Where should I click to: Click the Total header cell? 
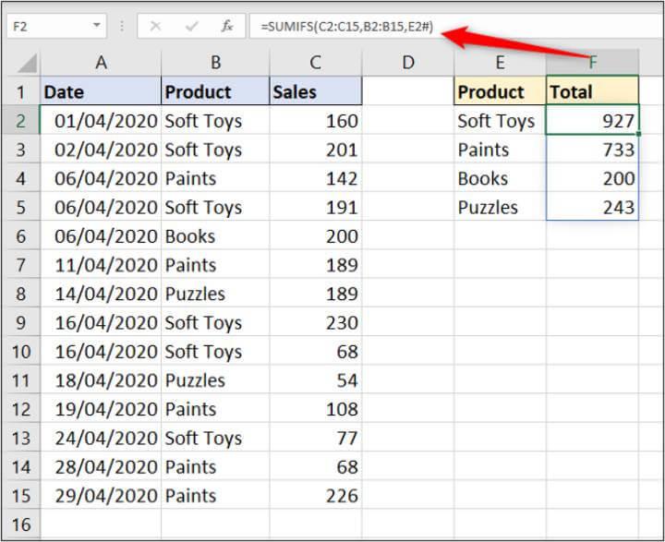[x=592, y=92]
